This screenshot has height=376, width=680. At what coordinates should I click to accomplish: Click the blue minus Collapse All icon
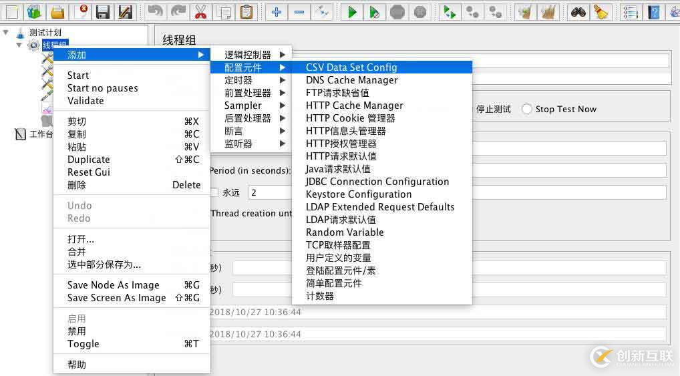pos(299,12)
